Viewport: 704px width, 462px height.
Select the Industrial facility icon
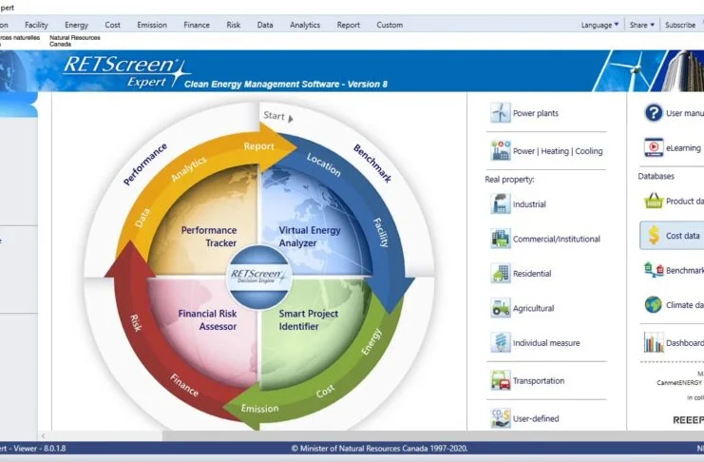coord(500,203)
